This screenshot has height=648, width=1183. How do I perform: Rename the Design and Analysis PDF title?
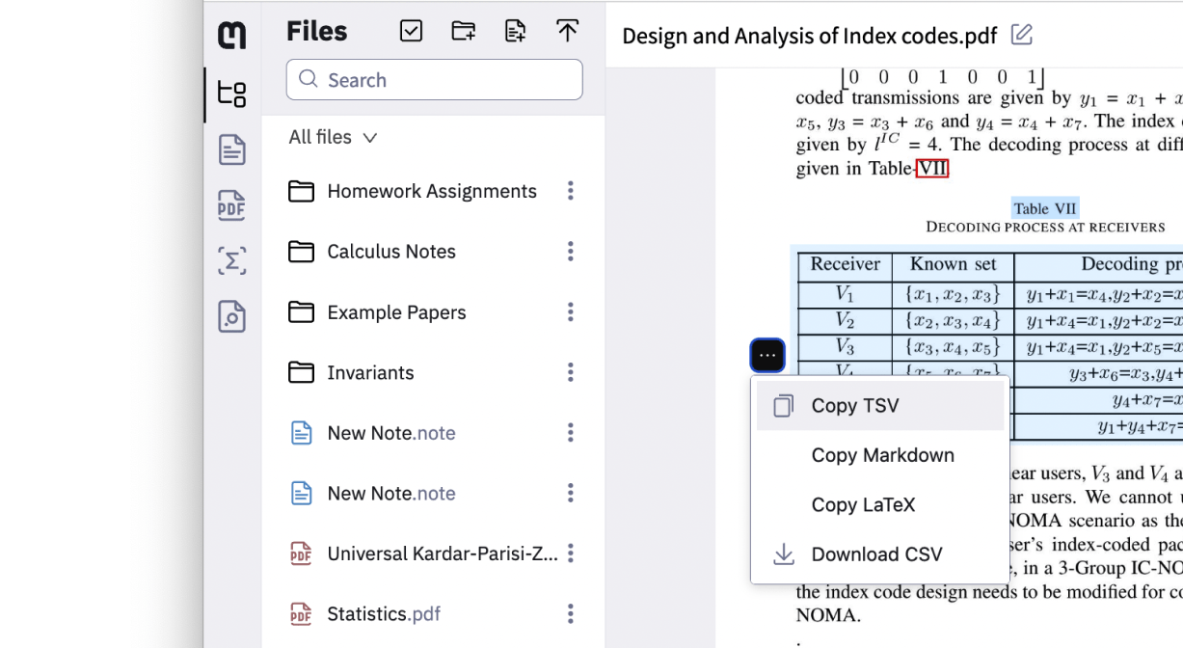coord(1022,35)
